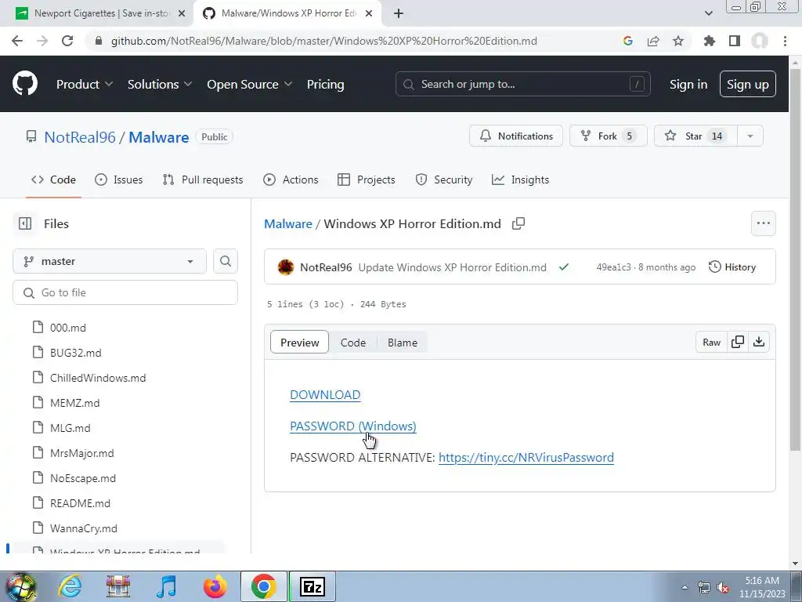Open the Chrome extensions puzzle icon
Viewport: 802px width, 602px height.
coord(710,41)
